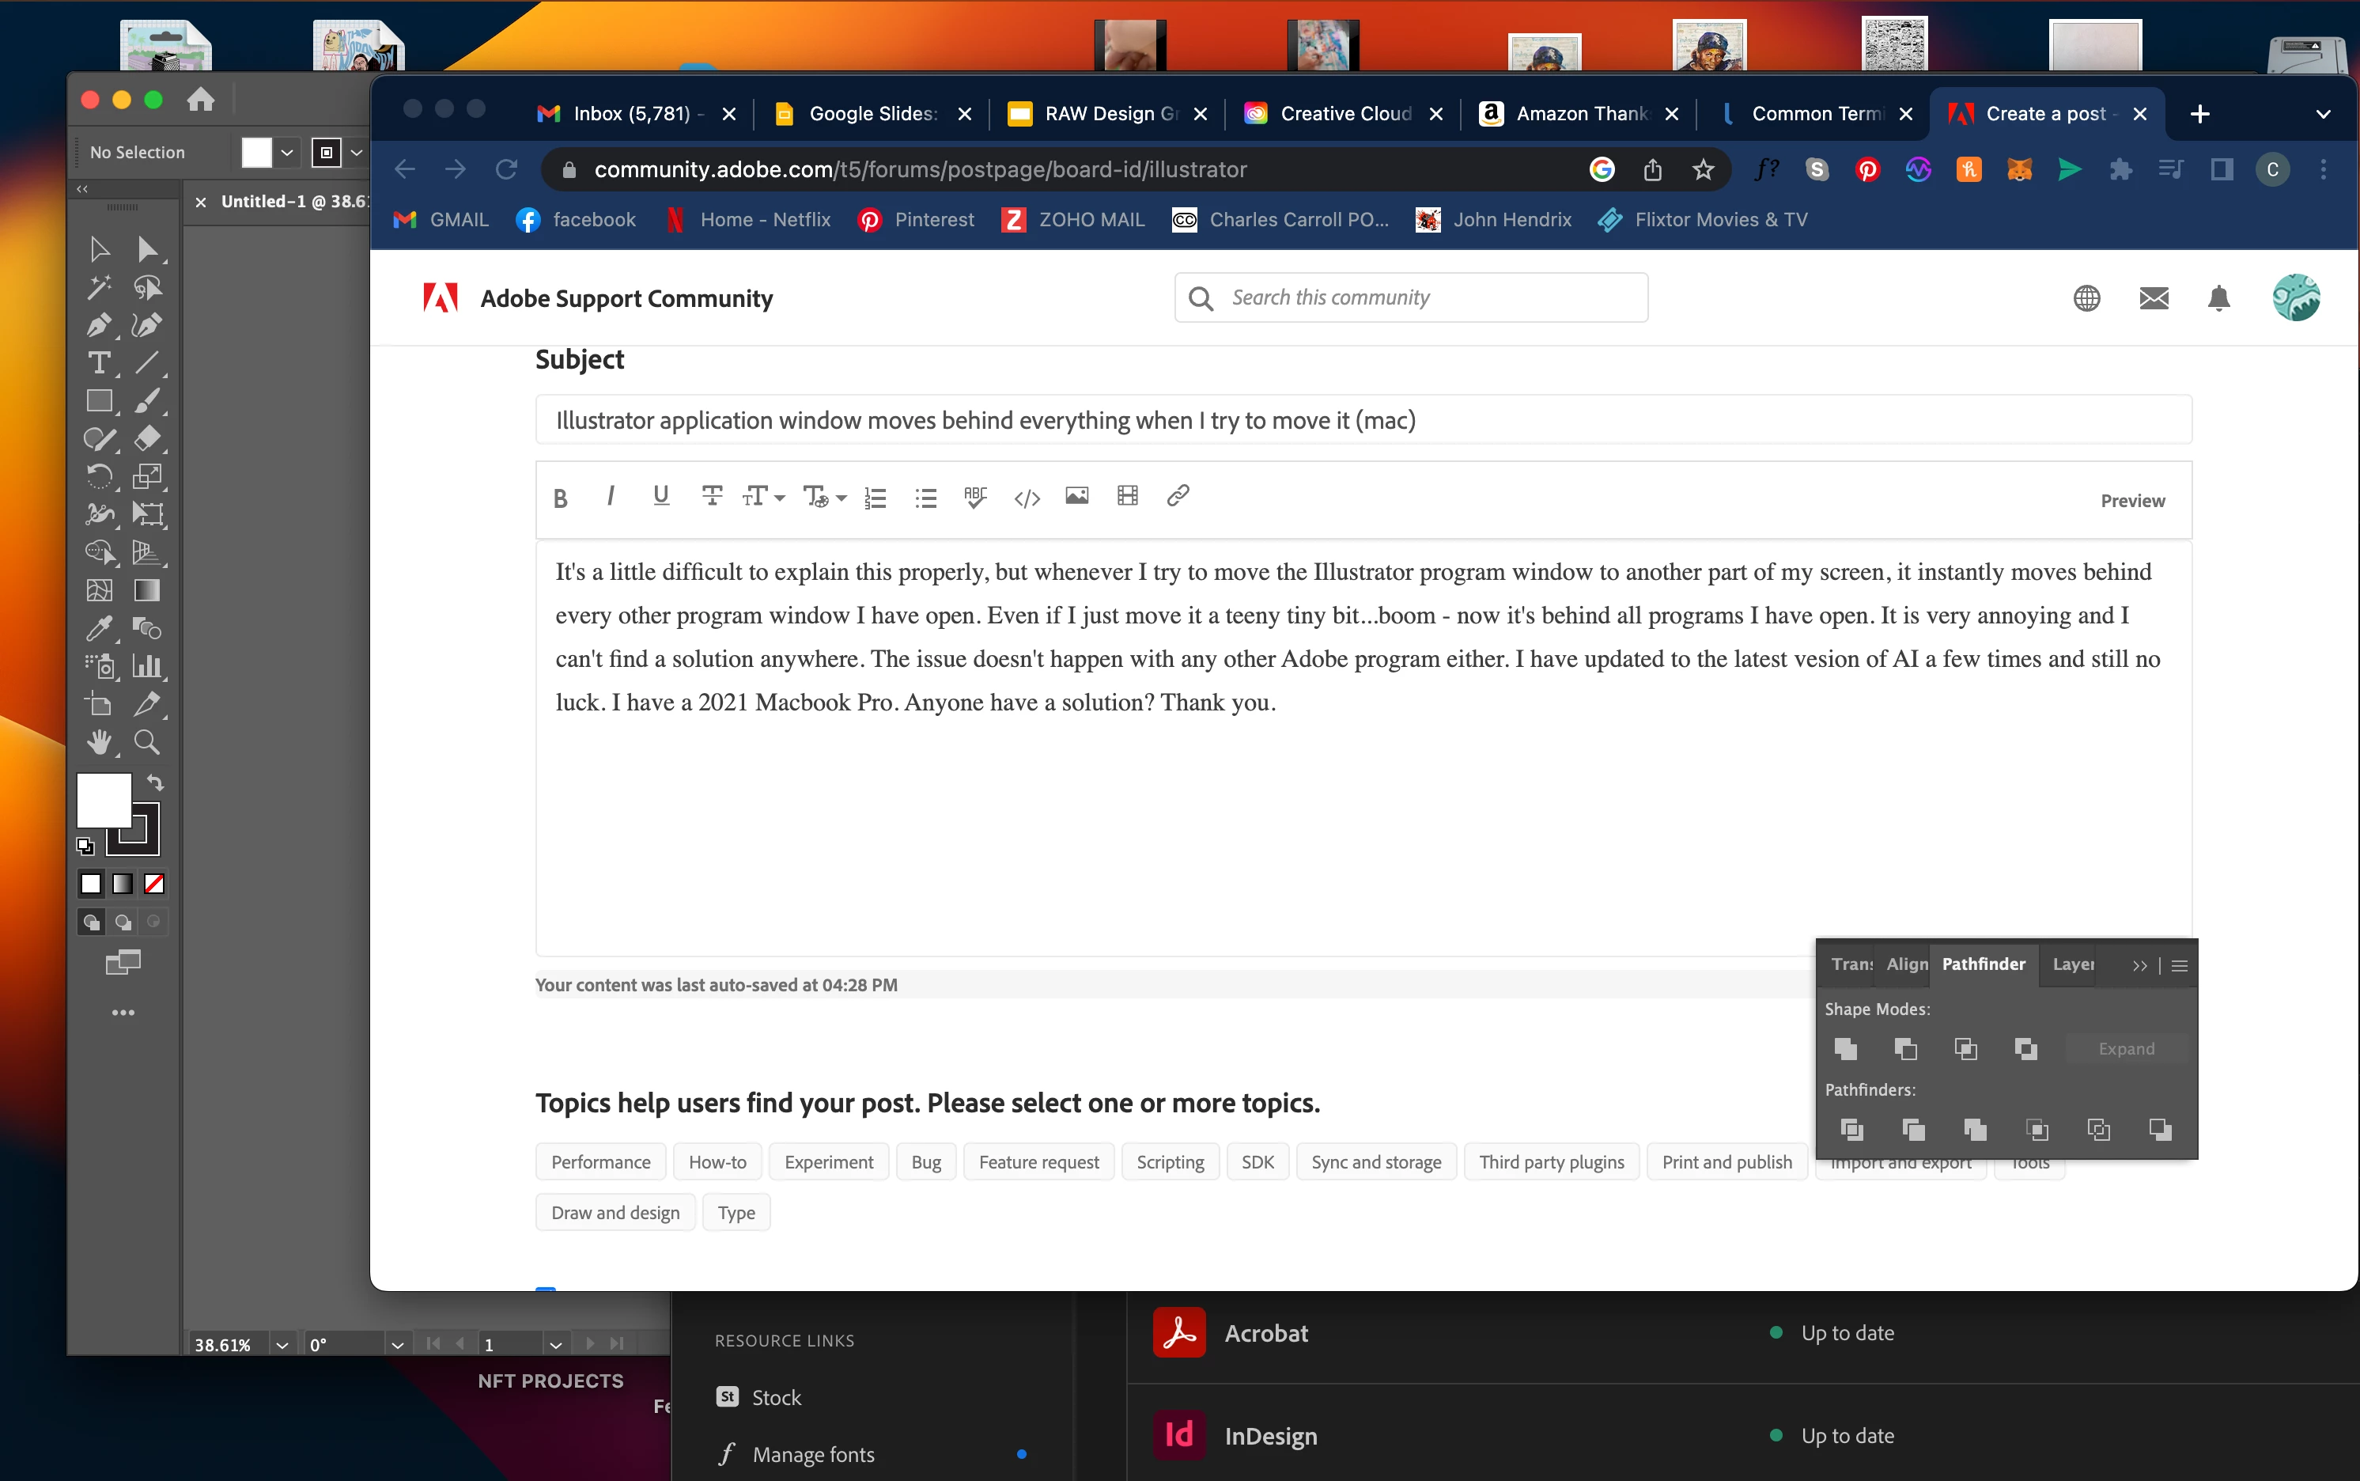Choose the Eyedropper tool
The height and width of the screenshot is (1481, 2360).
click(x=98, y=628)
